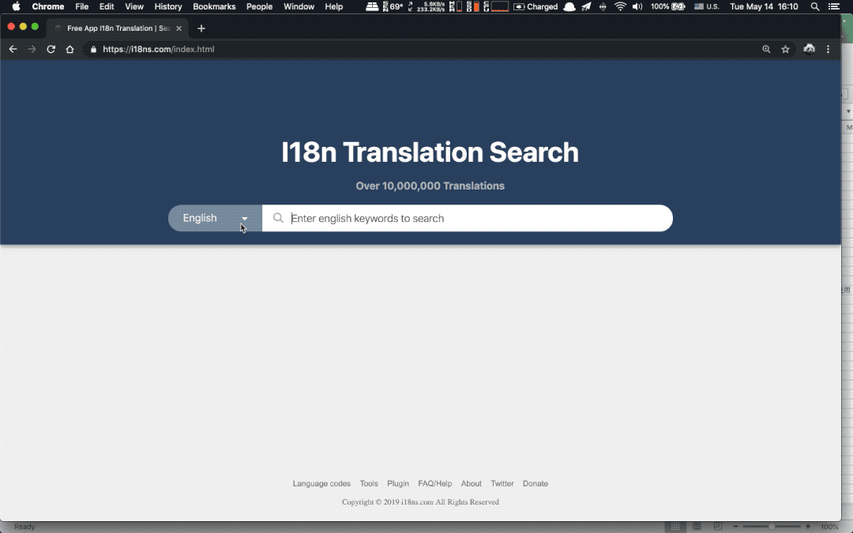This screenshot has height=533, width=853.
Task: Select the Free App I18n Translation tab
Action: pos(117,28)
